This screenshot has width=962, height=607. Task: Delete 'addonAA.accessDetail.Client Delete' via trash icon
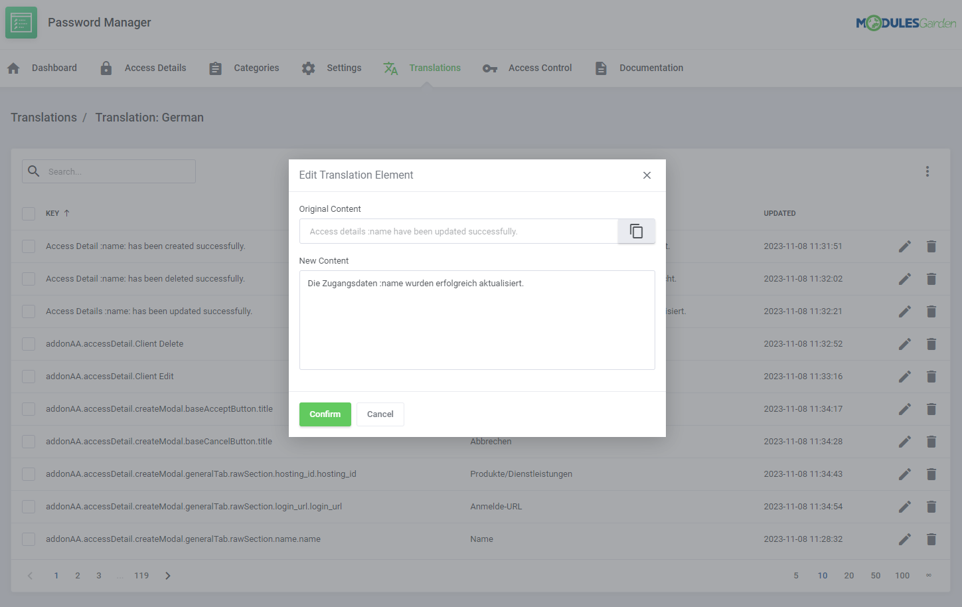[x=931, y=344]
